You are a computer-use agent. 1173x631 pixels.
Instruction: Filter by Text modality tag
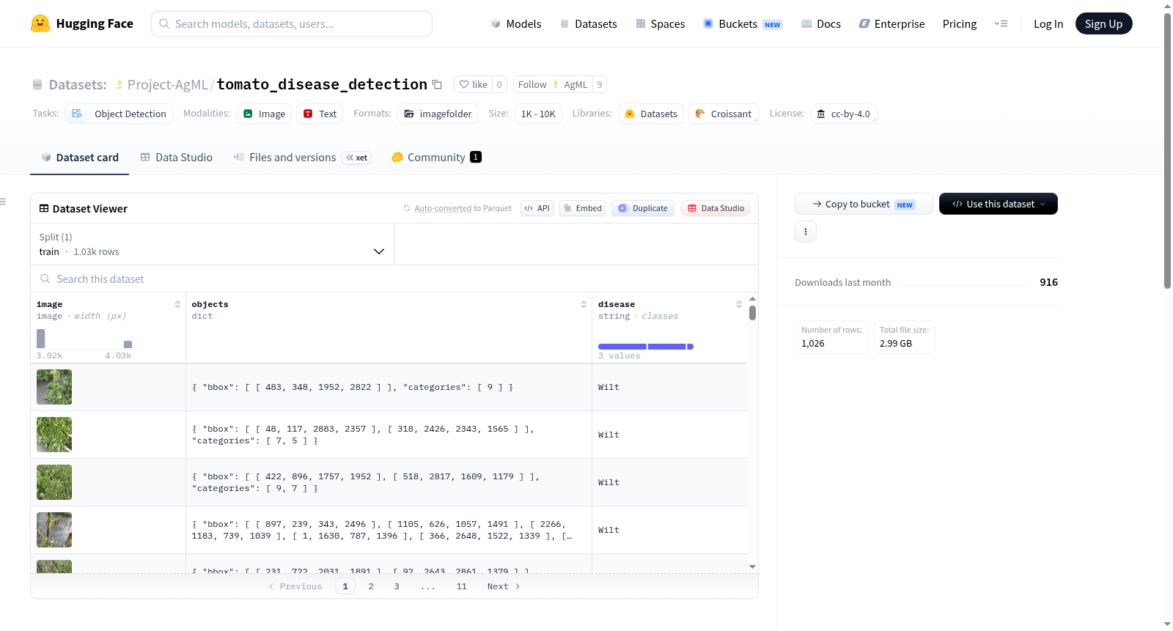tap(320, 114)
